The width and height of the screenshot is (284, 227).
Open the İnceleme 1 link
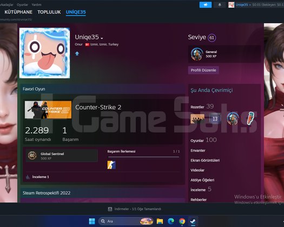(x=41, y=177)
